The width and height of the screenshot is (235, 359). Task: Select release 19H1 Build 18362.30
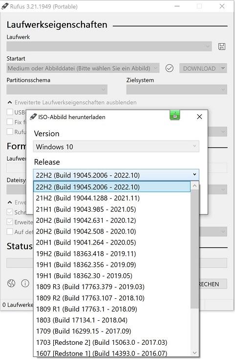click(112, 276)
